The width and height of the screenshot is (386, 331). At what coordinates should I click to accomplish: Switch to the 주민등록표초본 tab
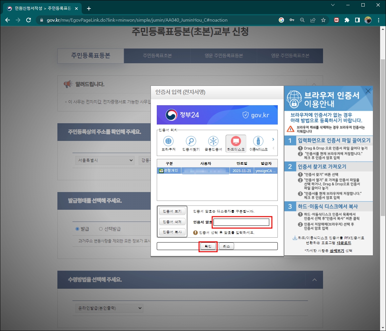click(x=157, y=56)
